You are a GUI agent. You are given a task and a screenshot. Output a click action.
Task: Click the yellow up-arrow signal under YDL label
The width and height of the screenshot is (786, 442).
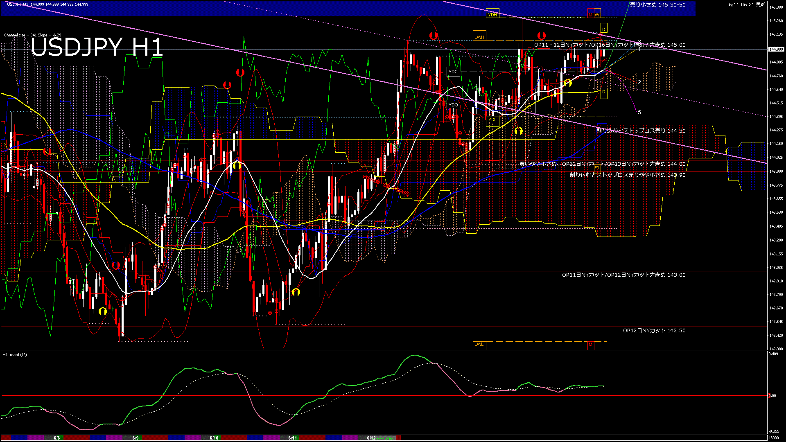coord(518,131)
